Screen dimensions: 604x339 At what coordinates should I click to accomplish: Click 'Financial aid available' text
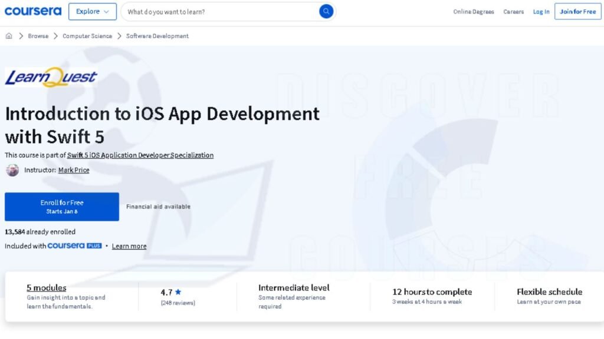[x=158, y=207]
